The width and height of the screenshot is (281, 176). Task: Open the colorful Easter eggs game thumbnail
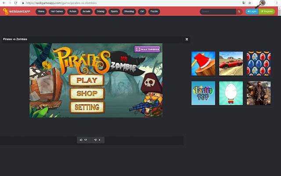[259, 63]
